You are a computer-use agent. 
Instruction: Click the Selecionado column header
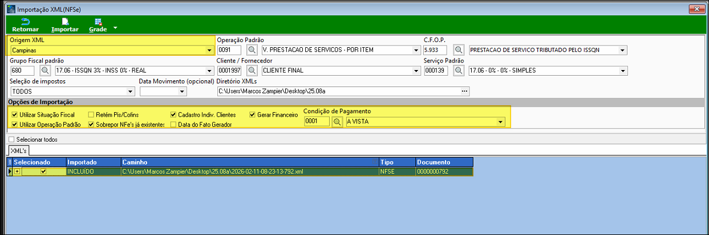[x=39, y=162]
